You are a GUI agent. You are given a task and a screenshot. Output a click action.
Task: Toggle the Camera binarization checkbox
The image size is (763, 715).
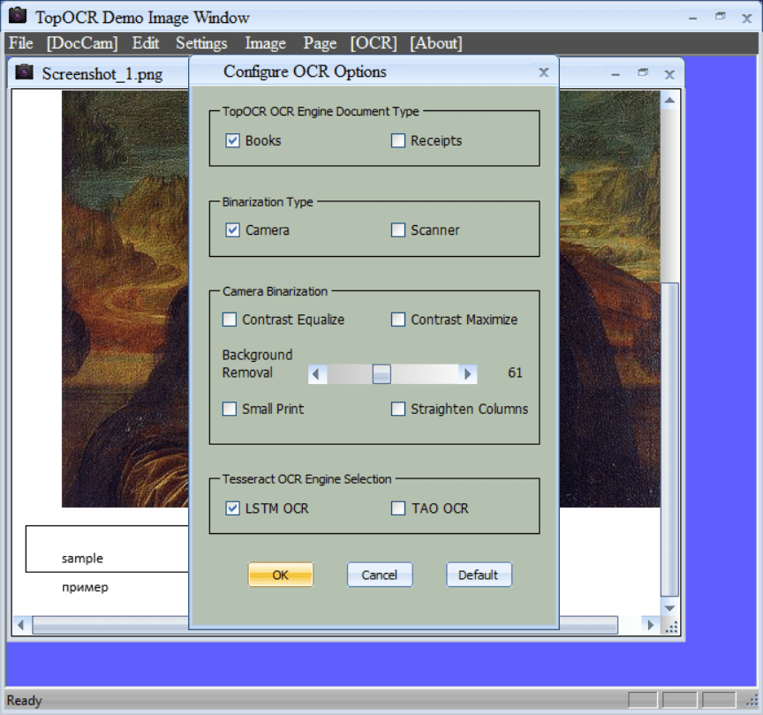pos(232,230)
